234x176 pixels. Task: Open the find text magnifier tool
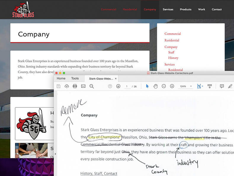[92, 86]
